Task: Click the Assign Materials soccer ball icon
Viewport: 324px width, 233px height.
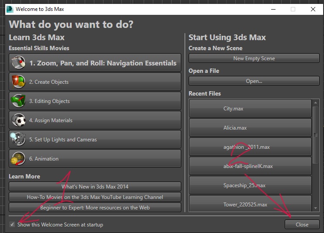Action: [x=18, y=120]
